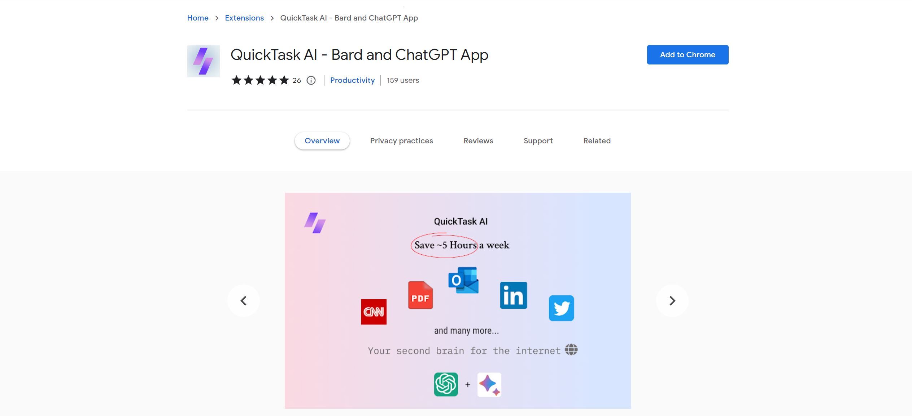This screenshot has height=416, width=912.
Task: Click the PDF icon in the promo image
Action: [420, 296]
